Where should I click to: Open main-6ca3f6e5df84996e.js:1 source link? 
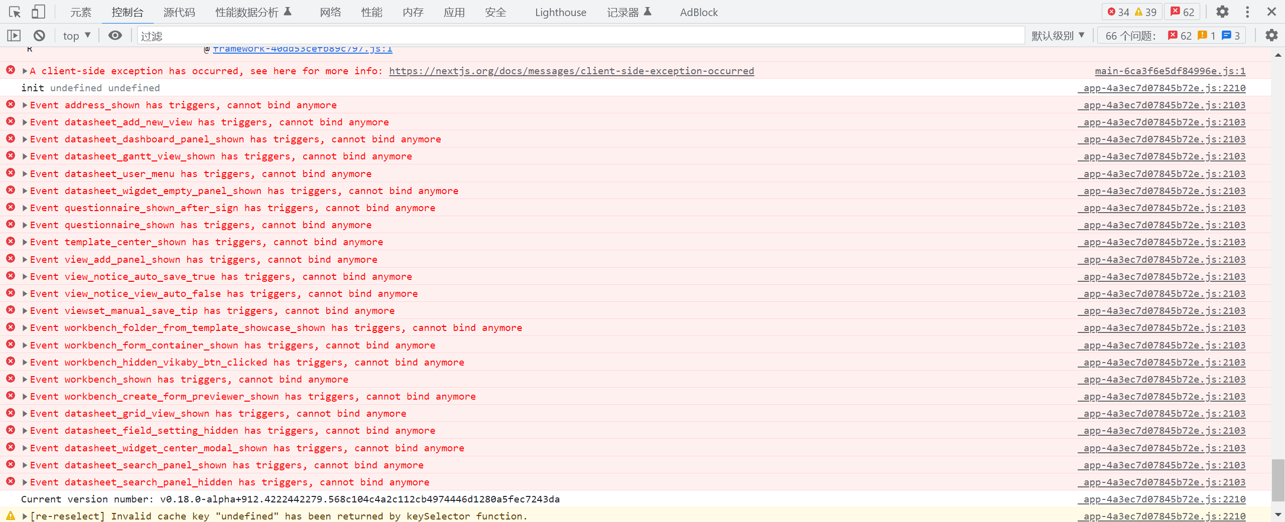(1170, 71)
